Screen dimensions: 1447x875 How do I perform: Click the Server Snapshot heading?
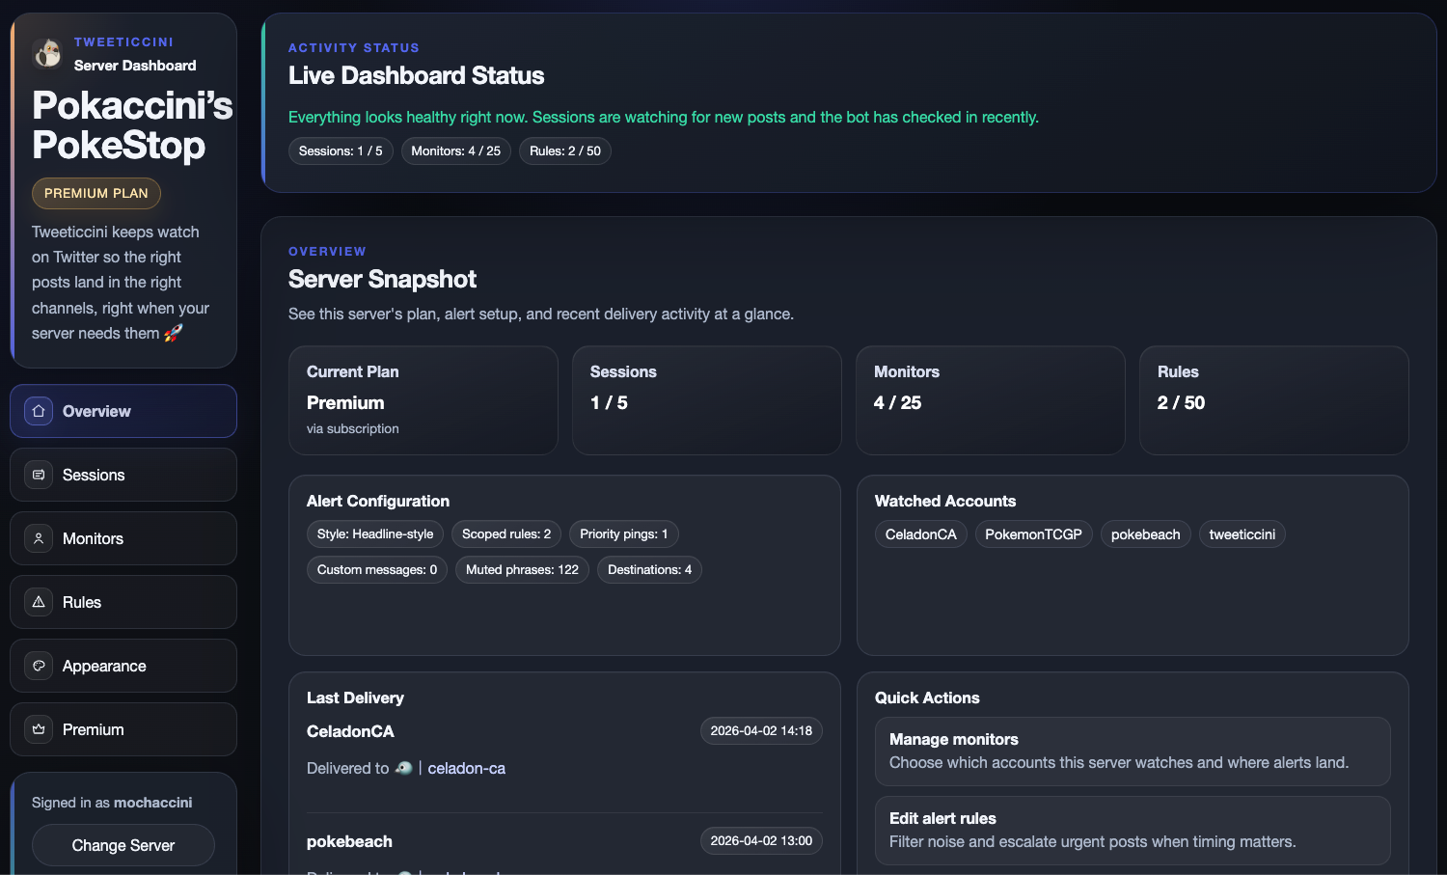(x=382, y=279)
